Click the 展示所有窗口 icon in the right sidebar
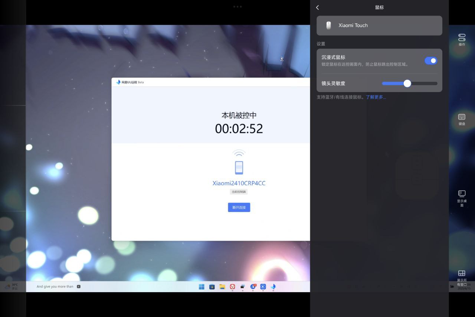The height and width of the screenshot is (317, 475). coord(462,278)
